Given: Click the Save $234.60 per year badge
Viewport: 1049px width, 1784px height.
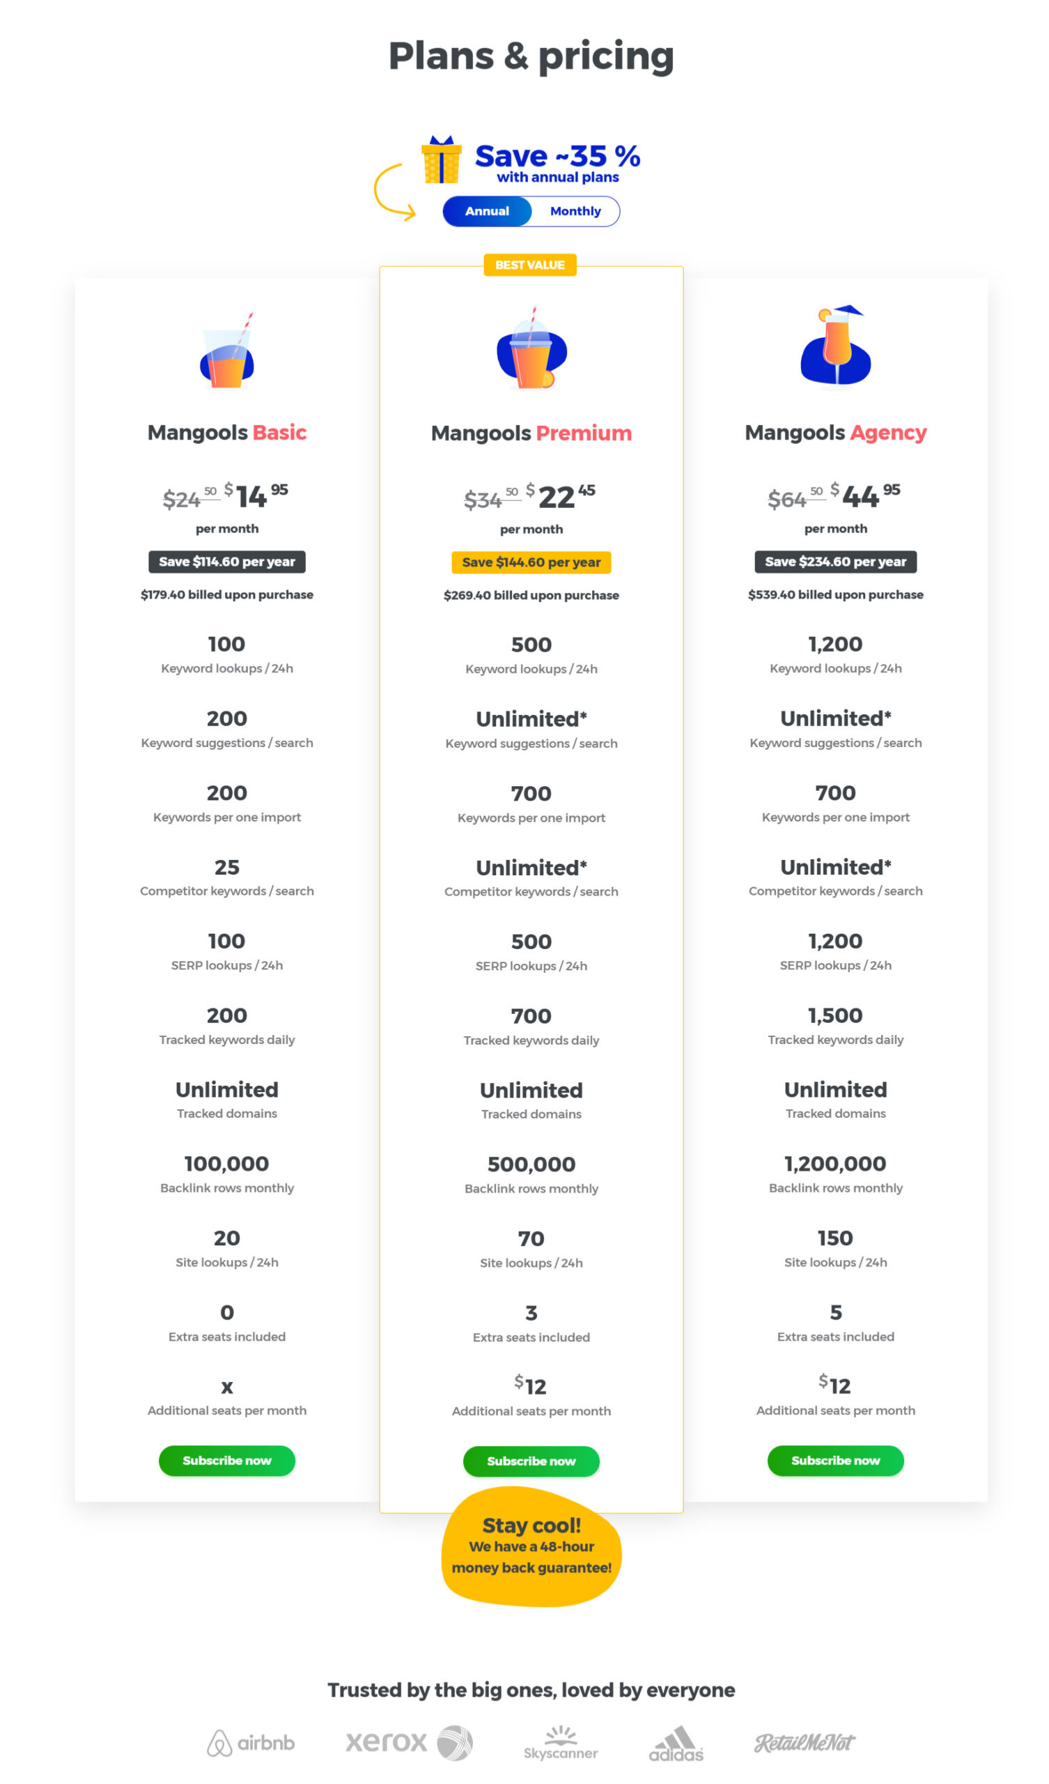Looking at the screenshot, I should tap(835, 562).
